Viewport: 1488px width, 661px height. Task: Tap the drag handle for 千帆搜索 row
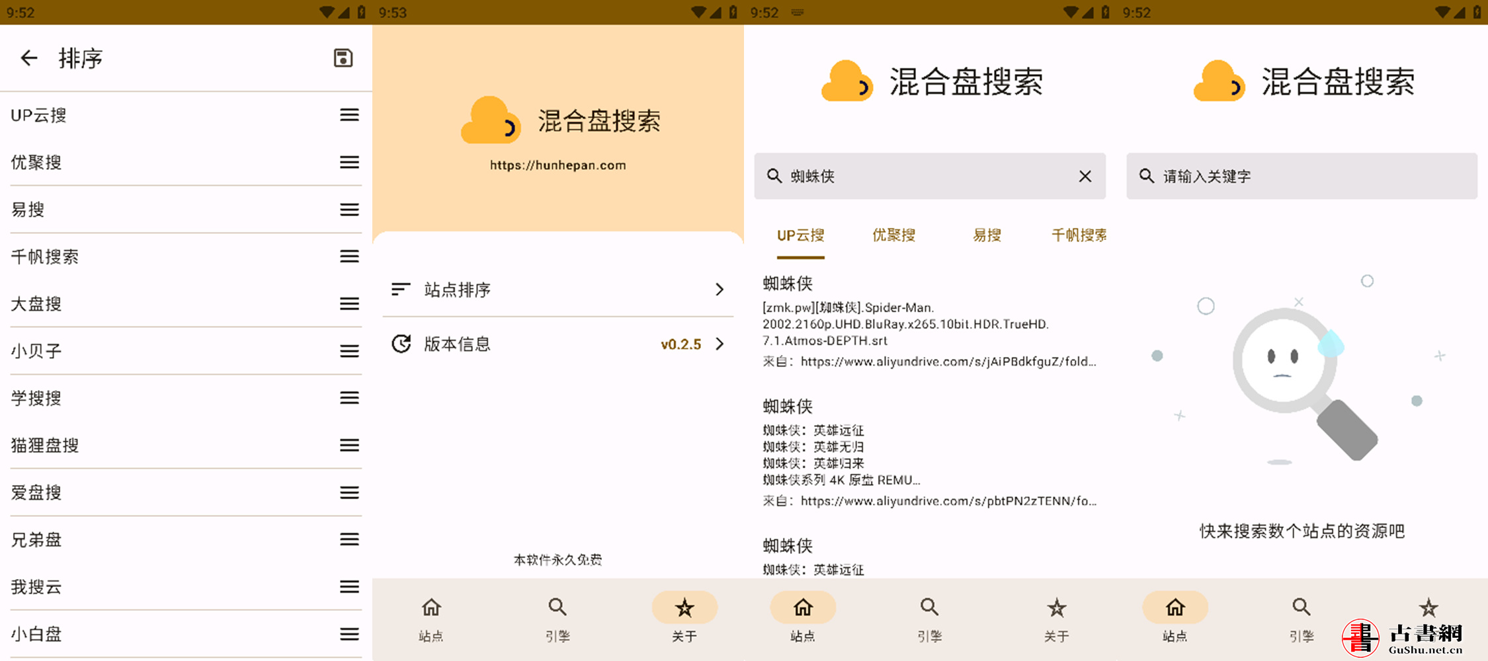click(x=350, y=256)
